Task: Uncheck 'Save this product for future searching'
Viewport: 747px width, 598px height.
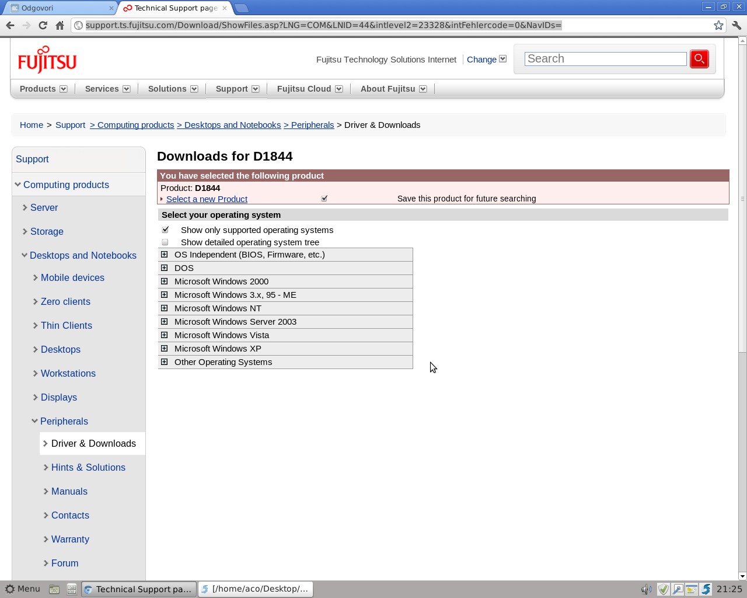Action: (x=324, y=199)
